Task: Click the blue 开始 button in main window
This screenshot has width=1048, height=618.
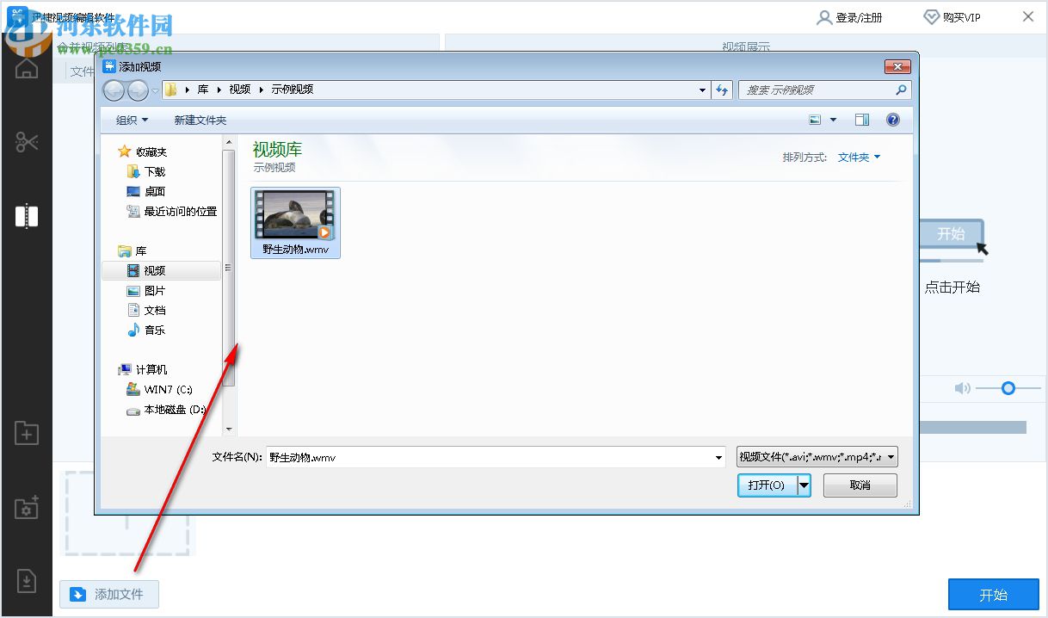Action: click(x=994, y=595)
